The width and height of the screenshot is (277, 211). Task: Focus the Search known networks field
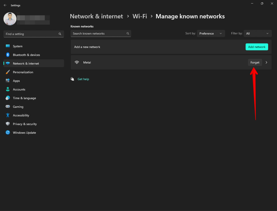(101, 33)
